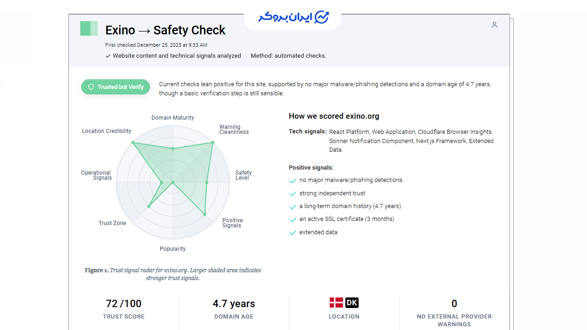This screenshot has width=587, height=330.
Task: Click the checkmark beside 'a long-term domain history'
Action: coord(293,207)
